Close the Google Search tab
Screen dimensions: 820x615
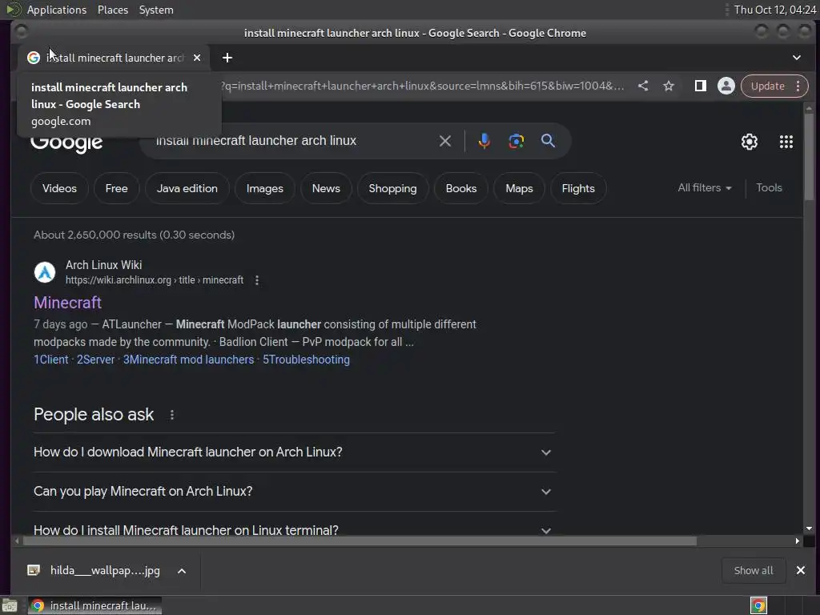coord(197,58)
